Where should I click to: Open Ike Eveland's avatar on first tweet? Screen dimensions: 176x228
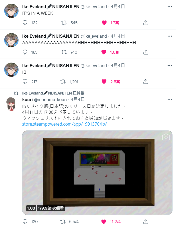(x=11, y=11)
